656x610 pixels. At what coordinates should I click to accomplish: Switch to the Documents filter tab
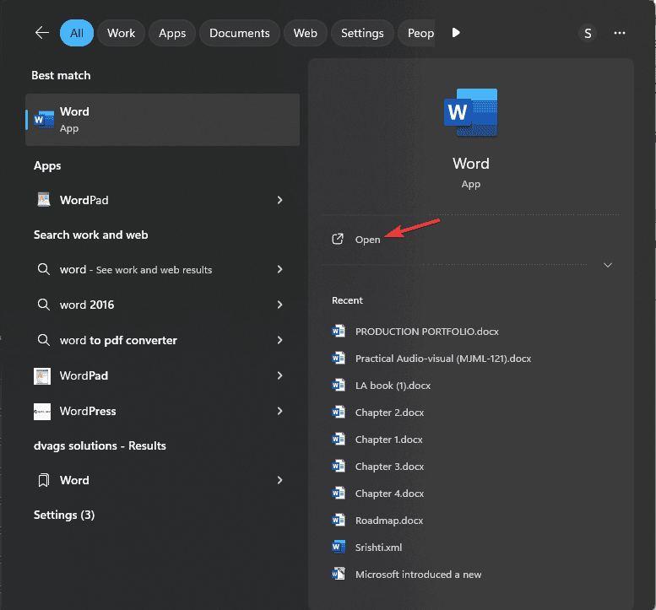(239, 33)
